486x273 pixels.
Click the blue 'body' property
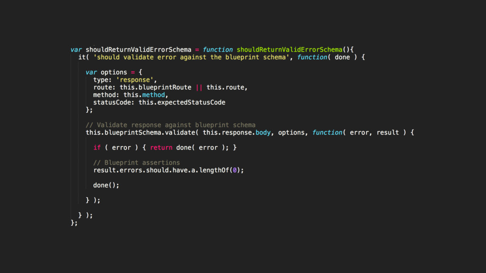263,133
